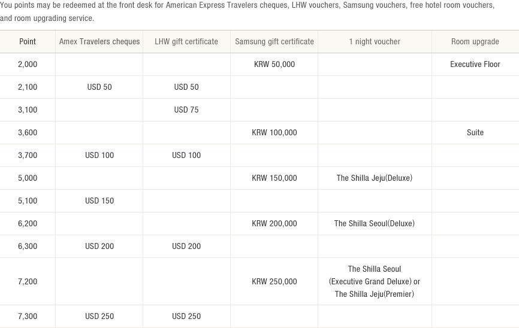The width and height of the screenshot is (519, 328).
Task: Select the KRW 250,000 cell
Action: click(274, 282)
